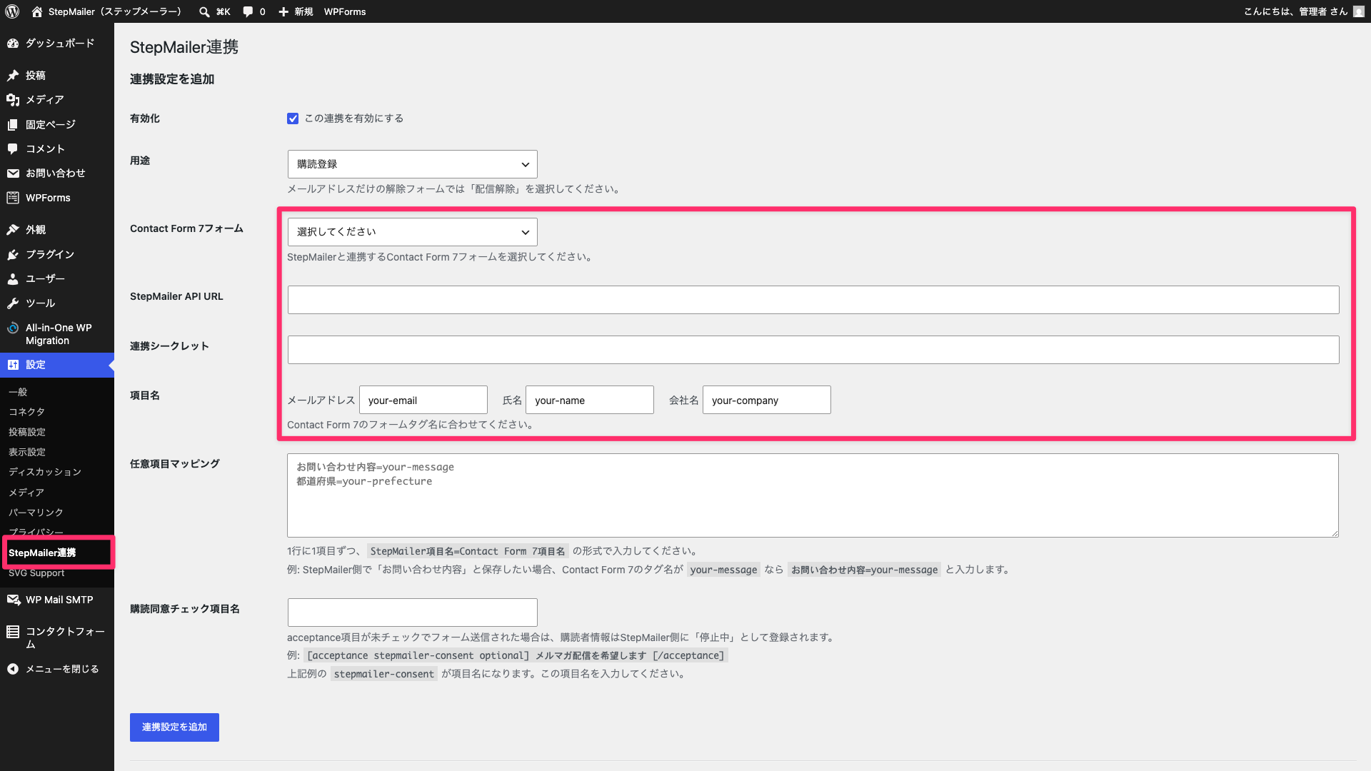This screenshot has height=771, width=1371.
Task: Open the Contact Form 7フォーム dropdown
Action: [x=413, y=232]
